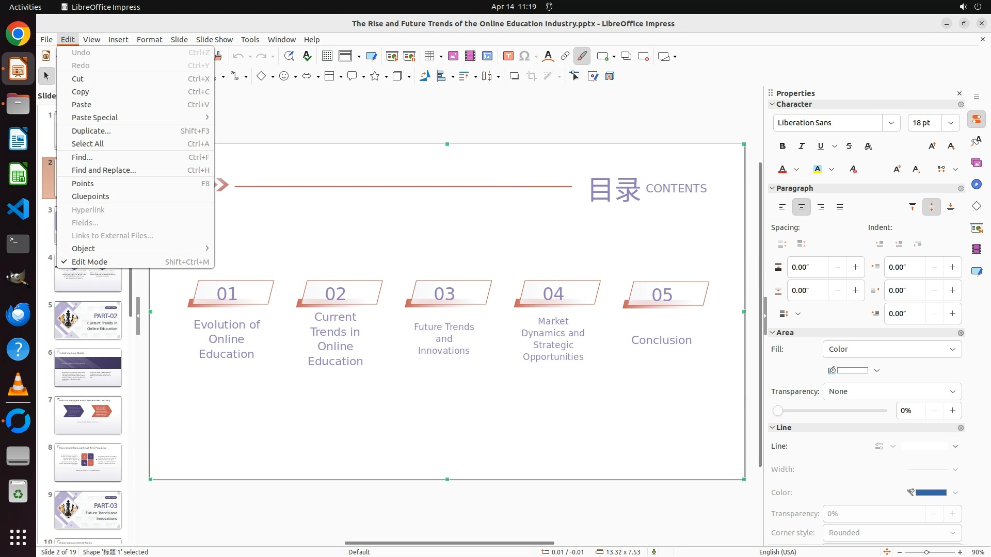Toggle Edit Mode checked menu entry
This screenshot has width=991, height=557.
[x=89, y=262]
